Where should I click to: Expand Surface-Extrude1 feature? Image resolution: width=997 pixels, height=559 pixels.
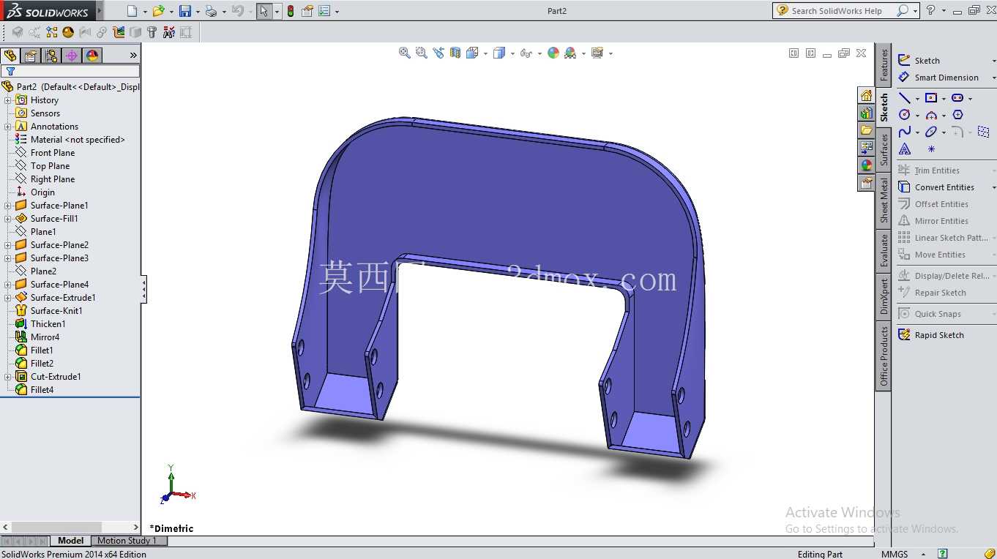8,298
